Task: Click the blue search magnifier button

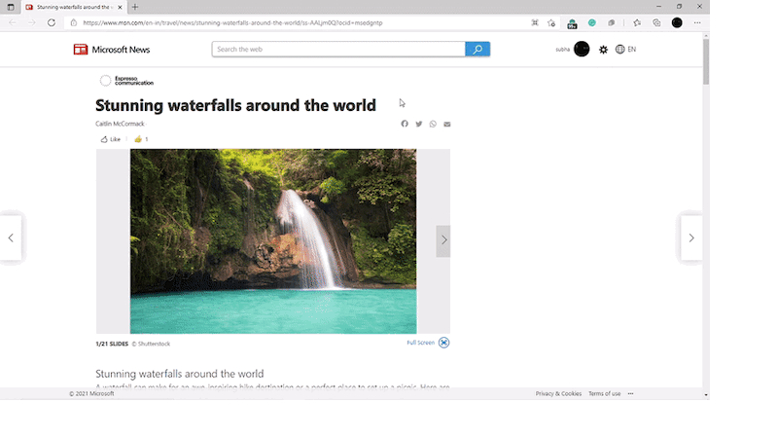Action: point(477,50)
